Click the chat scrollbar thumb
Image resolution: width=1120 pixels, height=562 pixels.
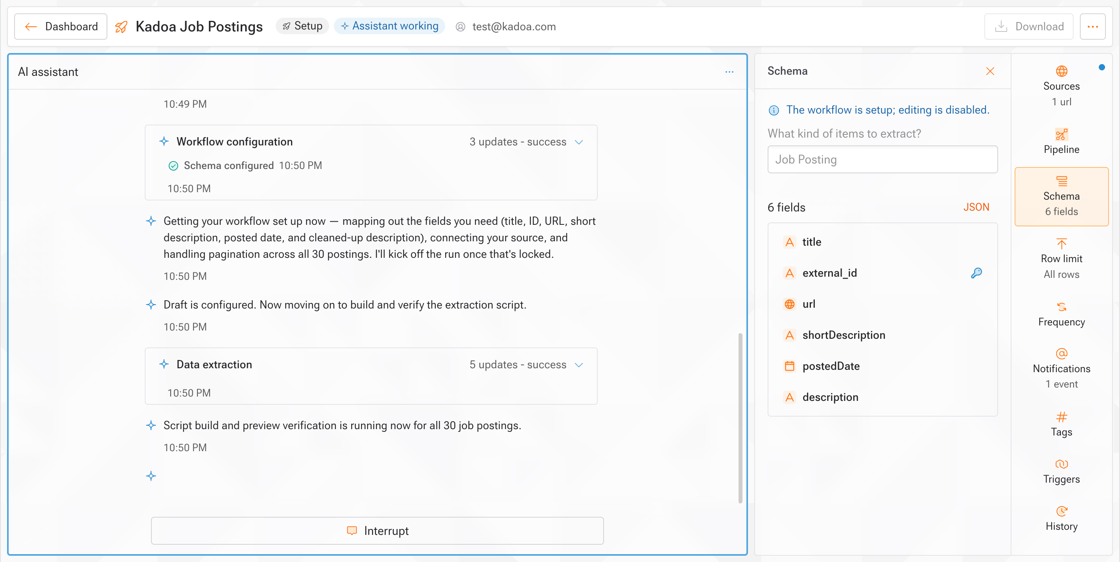coord(740,418)
